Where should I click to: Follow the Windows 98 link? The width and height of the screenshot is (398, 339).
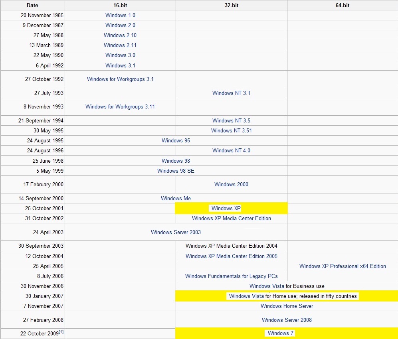(176, 161)
